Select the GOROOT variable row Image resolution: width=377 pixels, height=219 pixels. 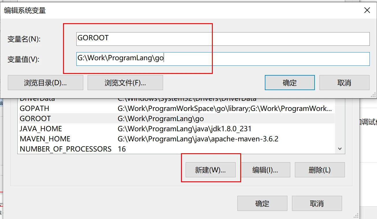point(116,118)
